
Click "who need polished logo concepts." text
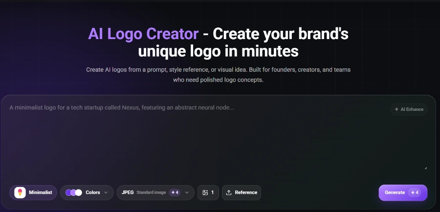[219, 80]
